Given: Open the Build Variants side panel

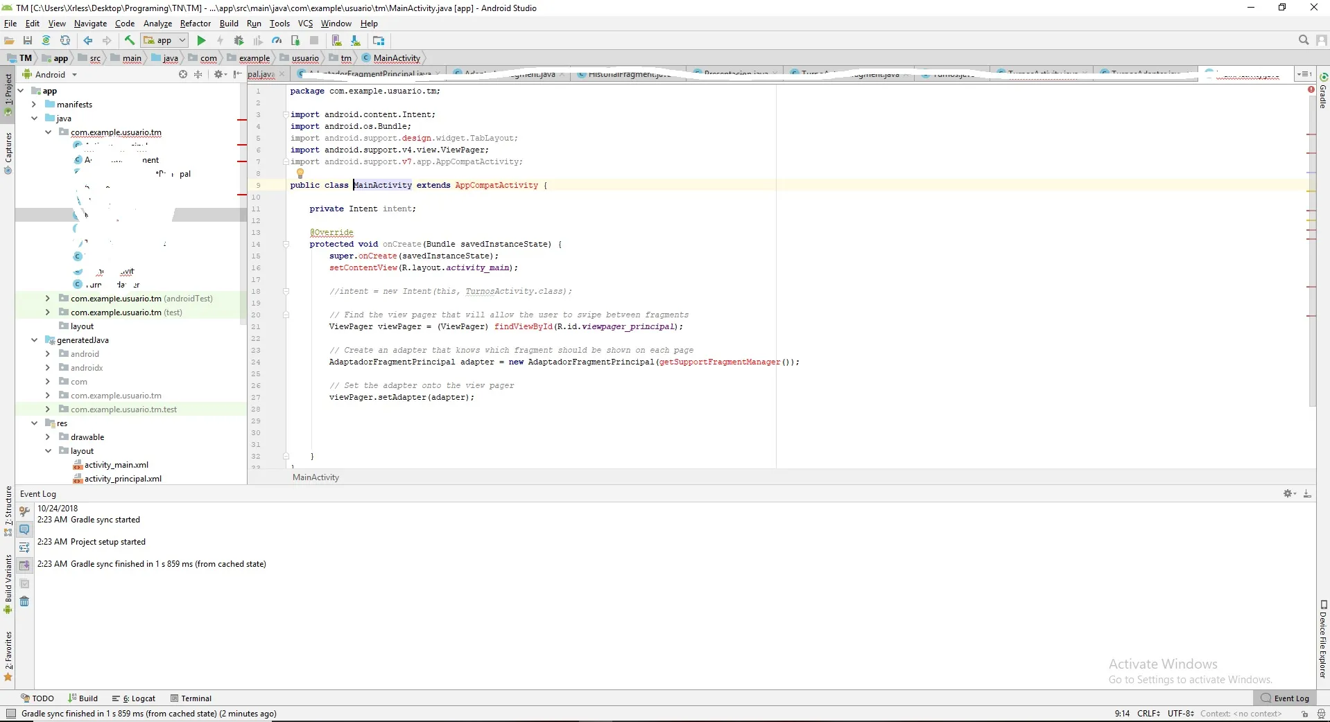Looking at the screenshot, I should pyautogui.click(x=8, y=585).
